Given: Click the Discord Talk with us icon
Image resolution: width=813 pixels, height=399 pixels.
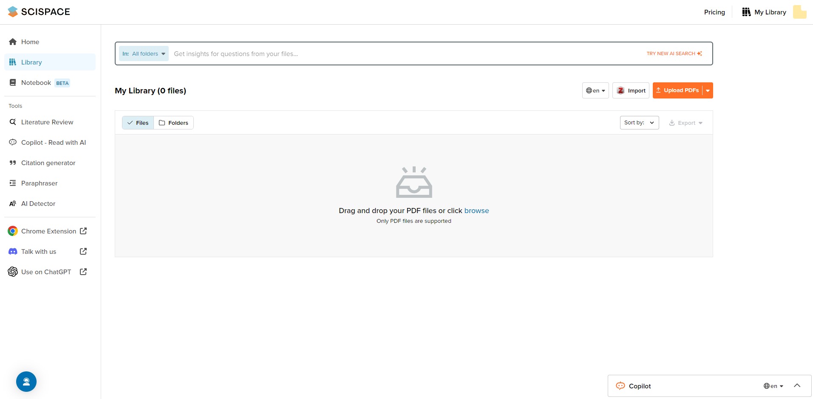Looking at the screenshot, I should [x=13, y=251].
